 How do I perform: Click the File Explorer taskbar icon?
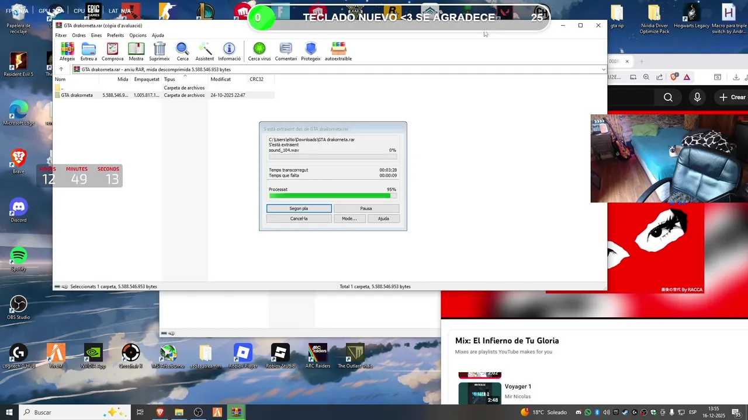point(179,412)
